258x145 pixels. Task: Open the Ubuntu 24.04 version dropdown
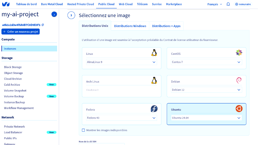tap(206, 118)
